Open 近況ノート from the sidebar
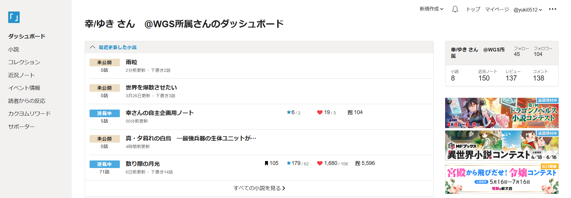Viewport: 571px width, 198px height. (21, 75)
